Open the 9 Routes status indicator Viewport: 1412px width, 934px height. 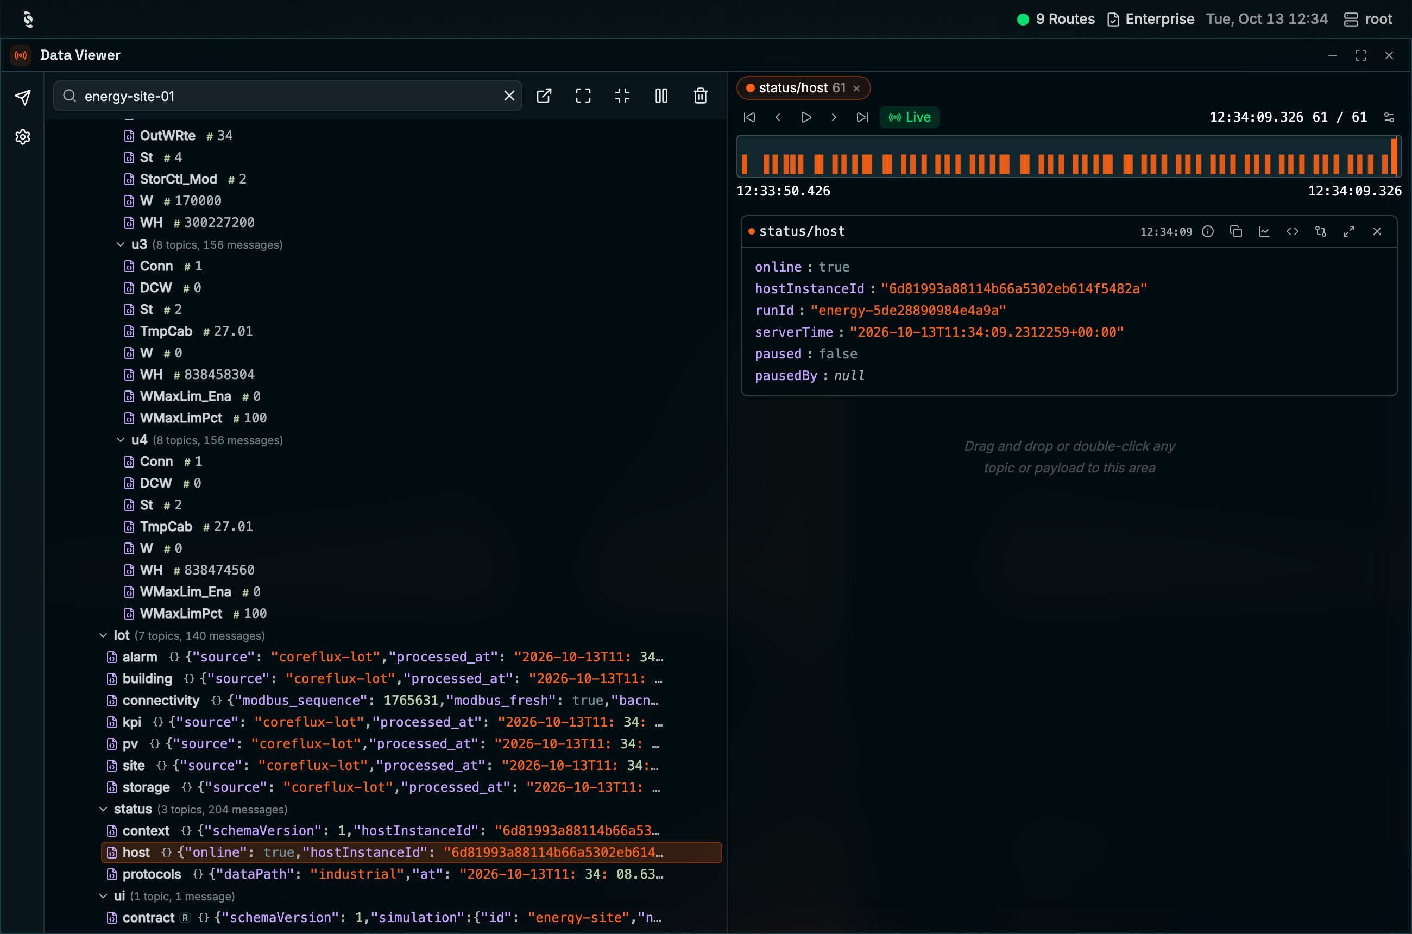pos(1056,19)
